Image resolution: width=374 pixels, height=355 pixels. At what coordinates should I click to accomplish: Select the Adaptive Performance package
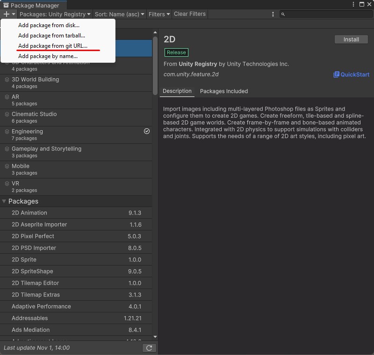pyautogui.click(x=76, y=306)
